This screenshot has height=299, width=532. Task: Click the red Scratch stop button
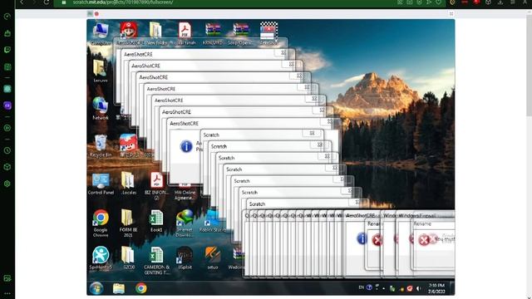point(96,14)
